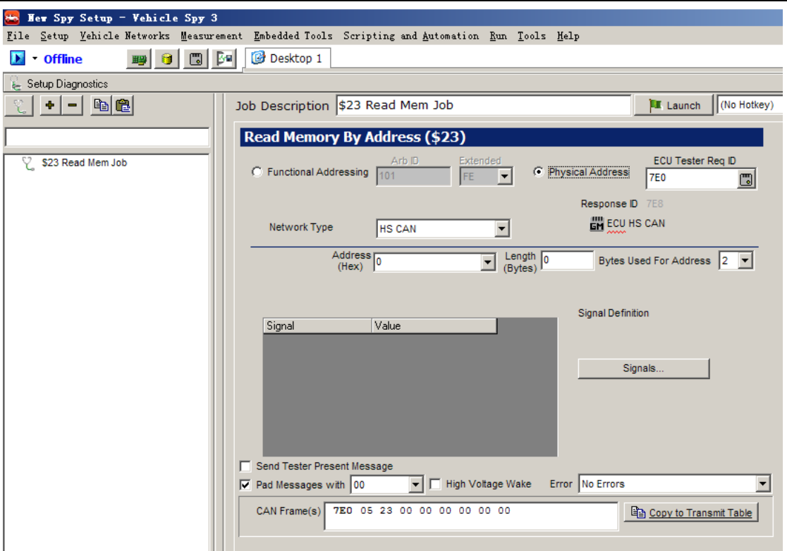Screen dimensions: 787x551
Task: Open the Setup menu
Action: [x=54, y=36]
